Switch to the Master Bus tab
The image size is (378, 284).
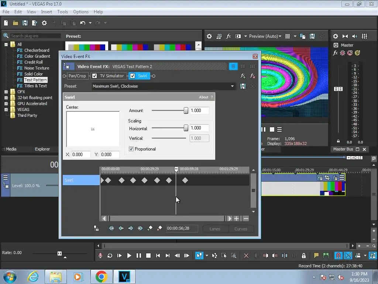click(x=343, y=149)
